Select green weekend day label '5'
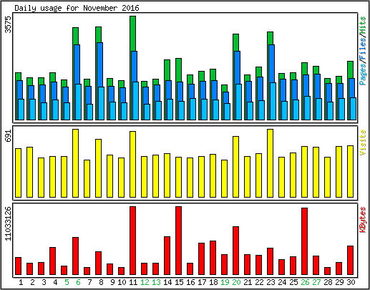This screenshot has width=370, height=290. [x=67, y=282]
